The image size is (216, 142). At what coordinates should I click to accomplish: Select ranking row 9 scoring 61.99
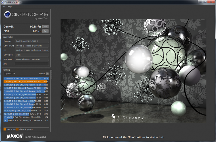pyautogui.click(x=26, y=104)
